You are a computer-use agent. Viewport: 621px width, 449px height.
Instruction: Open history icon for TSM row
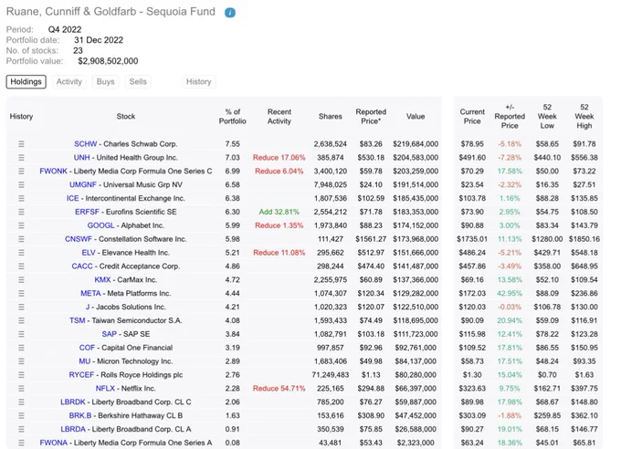click(x=21, y=320)
